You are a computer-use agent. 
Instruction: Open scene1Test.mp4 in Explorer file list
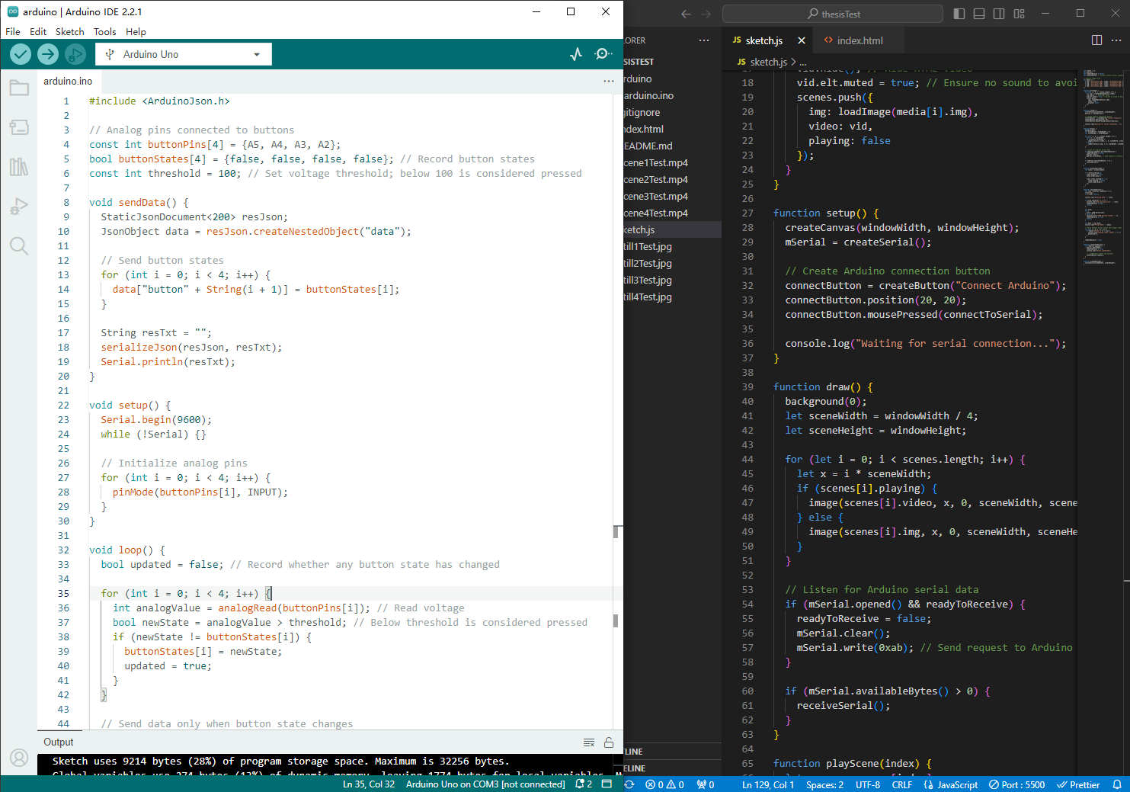coord(672,162)
